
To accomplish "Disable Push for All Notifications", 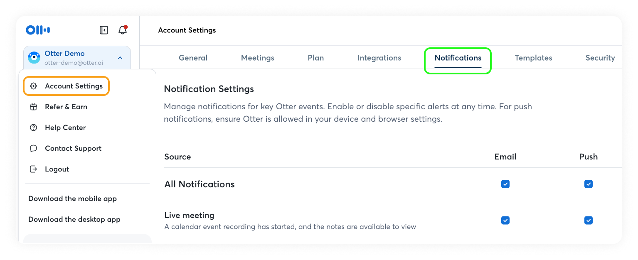I will 588,184.
